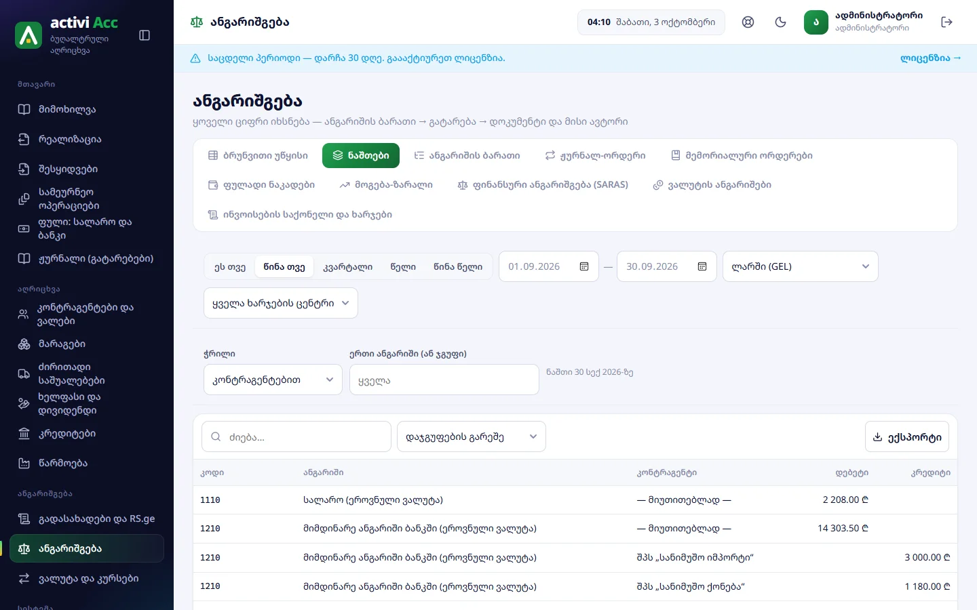Select the კვარტალი period option
Viewport: 977px width, 610px height.
coord(348,266)
